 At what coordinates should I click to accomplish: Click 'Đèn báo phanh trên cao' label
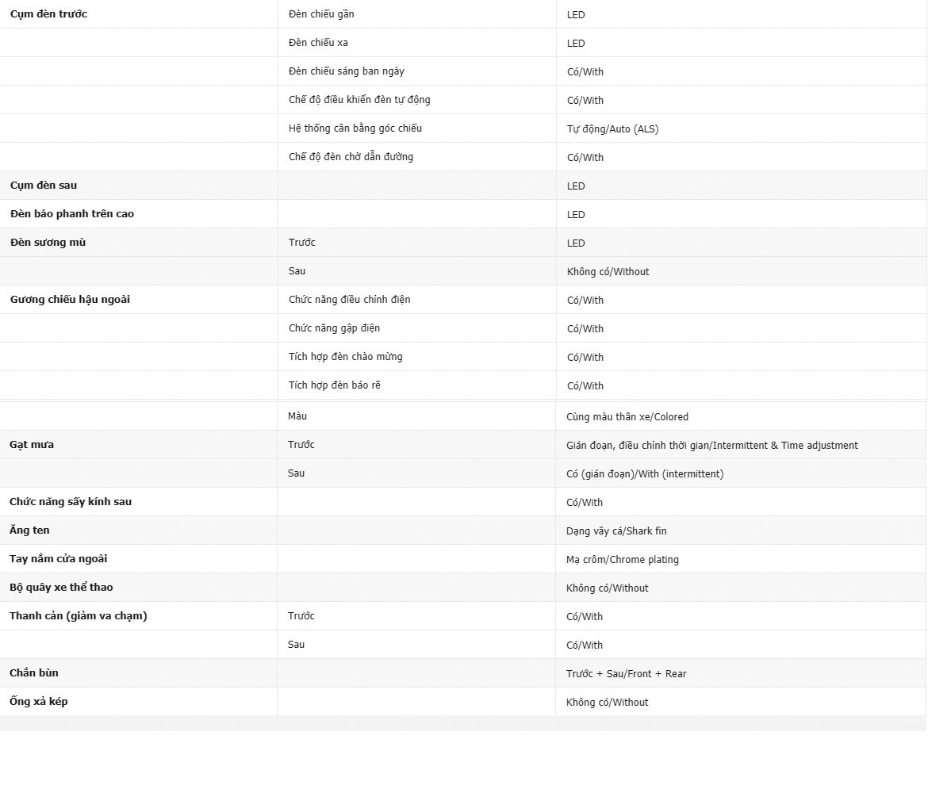click(x=72, y=214)
